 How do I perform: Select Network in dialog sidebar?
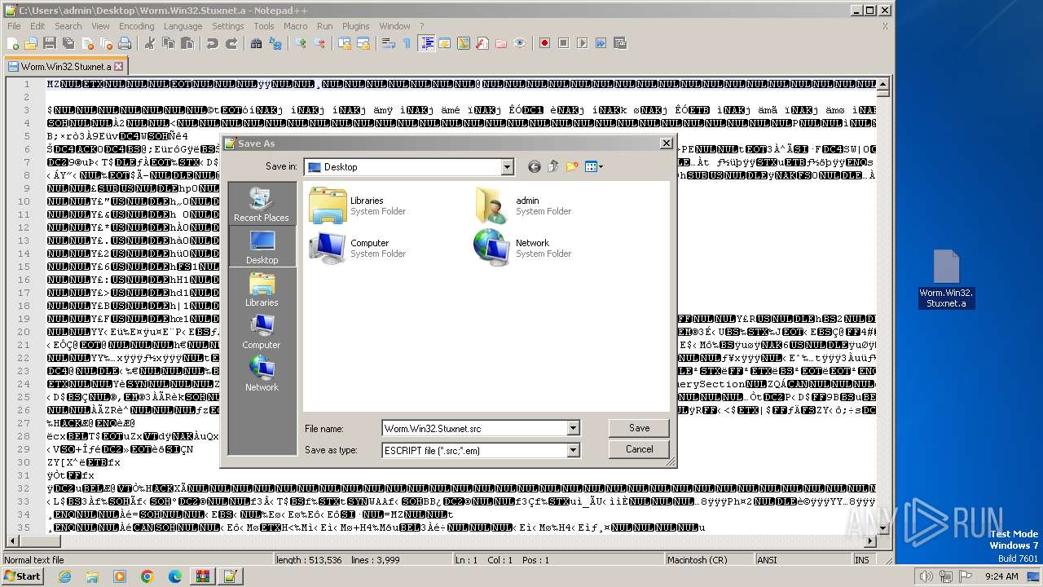coord(262,373)
